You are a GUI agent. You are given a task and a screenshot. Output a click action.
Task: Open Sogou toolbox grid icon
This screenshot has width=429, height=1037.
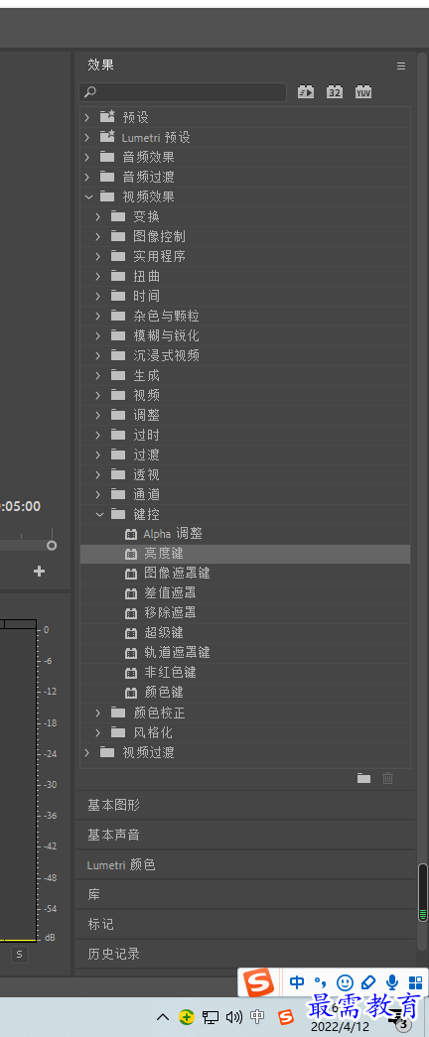tap(415, 982)
